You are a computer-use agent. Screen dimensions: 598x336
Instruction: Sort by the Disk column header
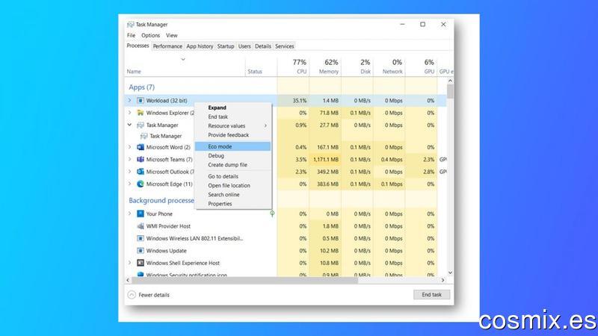pos(357,66)
